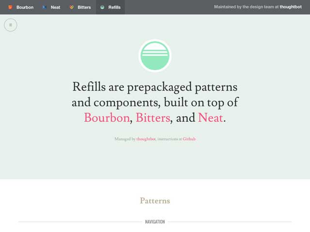The width and height of the screenshot is (310, 232).
Task: Open the pink Bourbon link in headline
Action: pyautogui.click(x=107, y=117)
